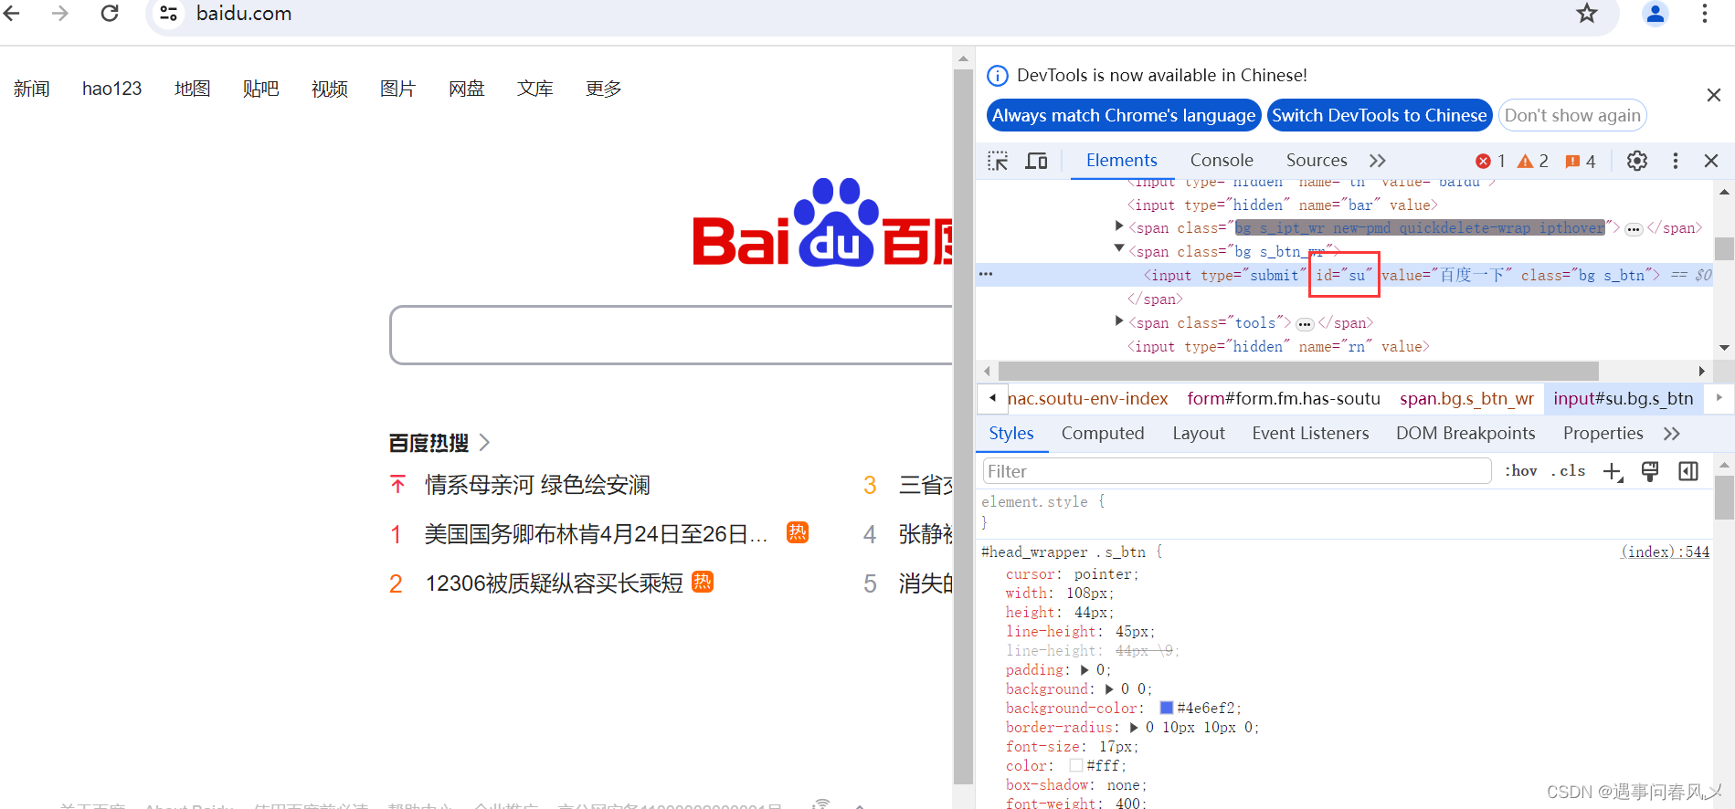Switch to the Elements tab
This screenshot has width=1735, height=809.
(x=1121, y=161)
